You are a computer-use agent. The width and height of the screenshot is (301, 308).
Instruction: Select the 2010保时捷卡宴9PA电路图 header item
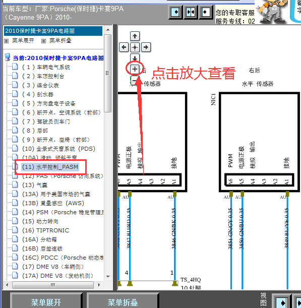(x=53, y=31)
